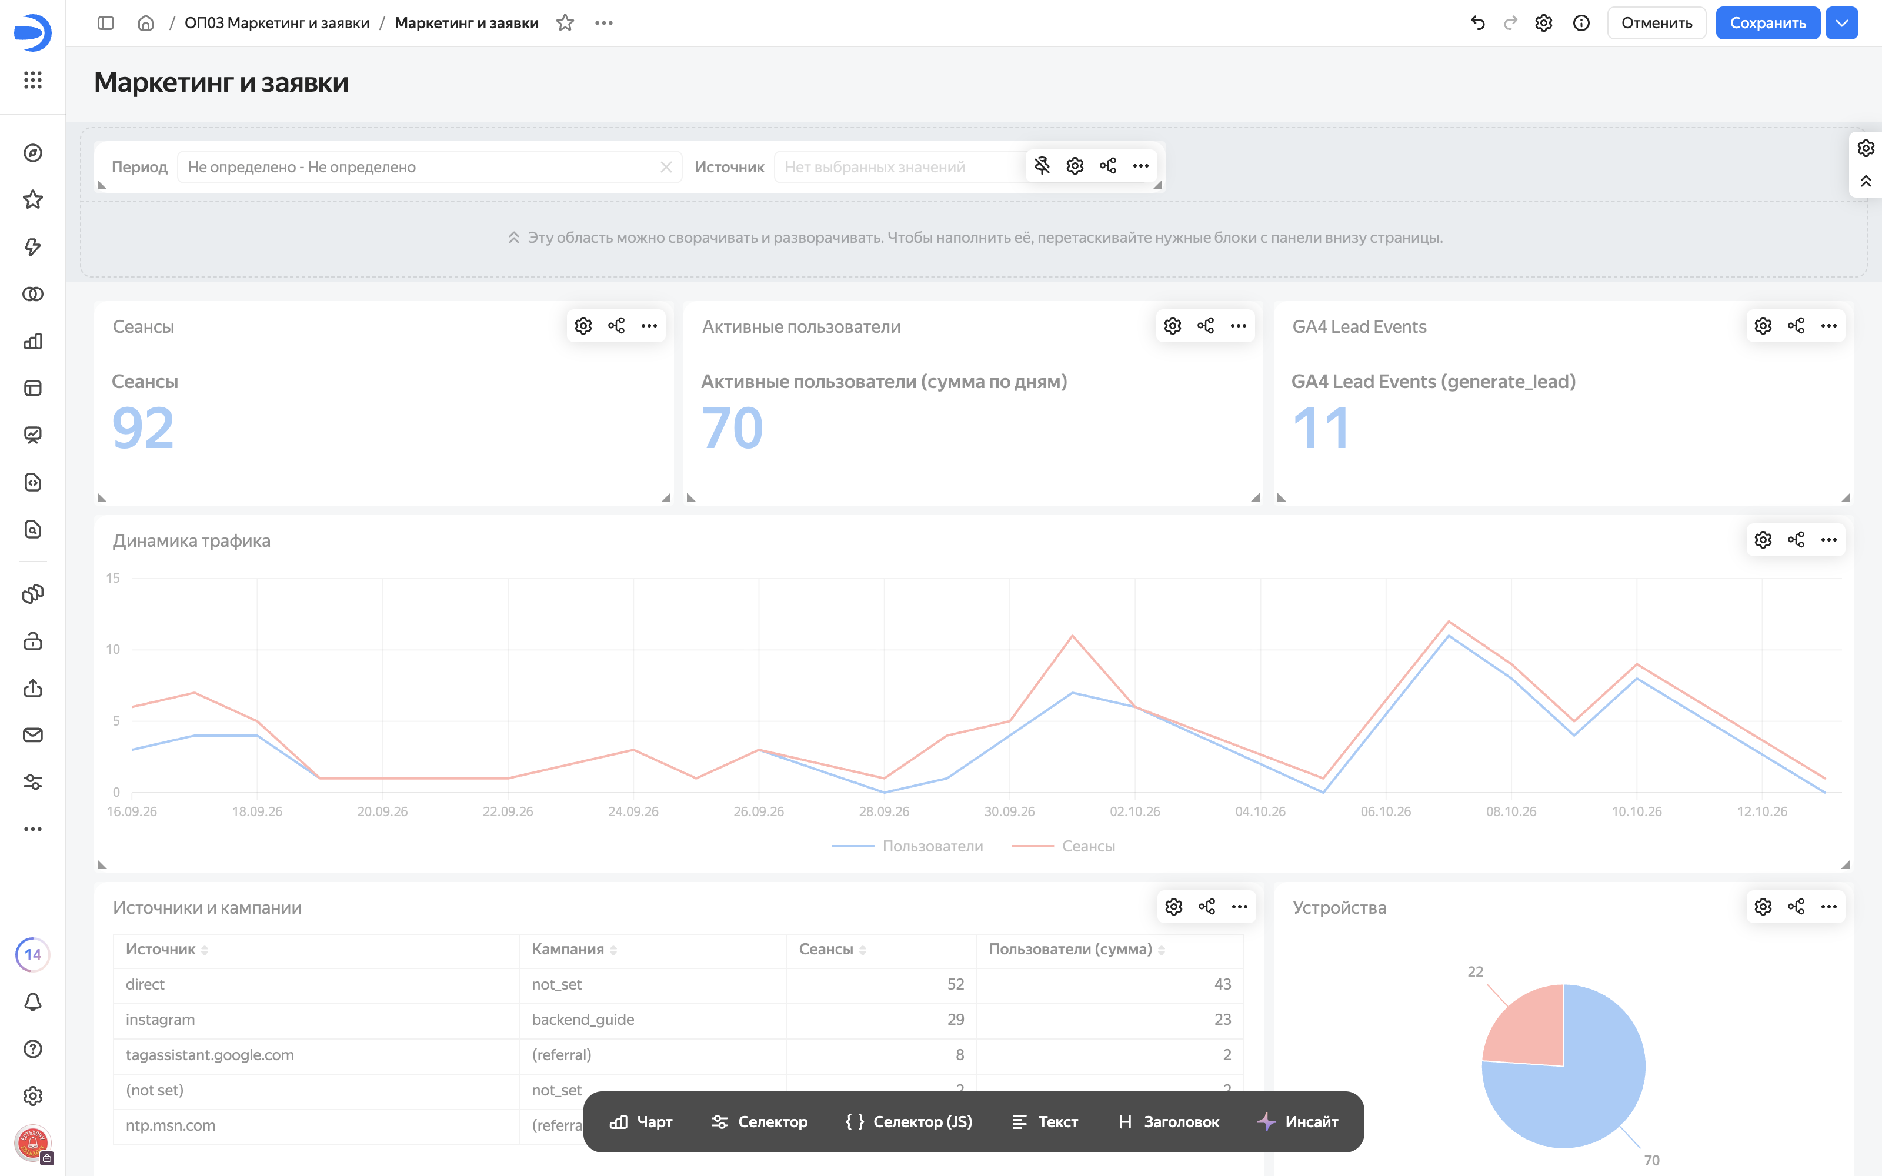Sort table by the Источник column
The width and height of the screenshot is (1882, 1176).
click(x=166, y=950)
